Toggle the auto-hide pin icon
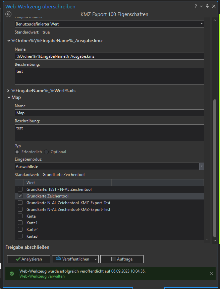Screen dimensions: 220x289 pos(207,6)
